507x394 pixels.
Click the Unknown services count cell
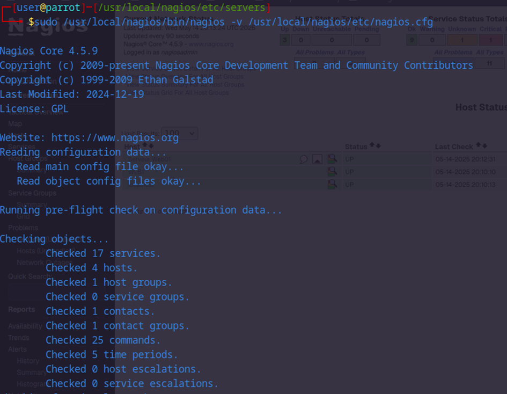pos(462,40)
